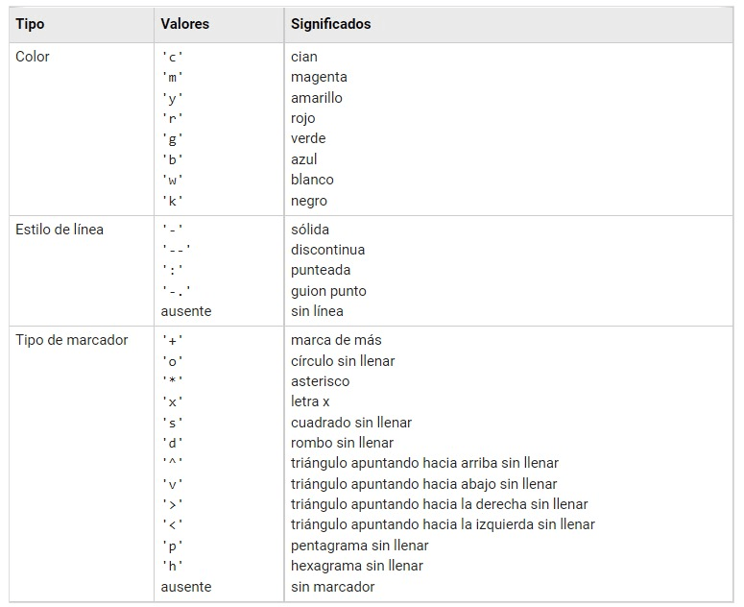Viewport: 744px width, 607px height.
Task: Click the 'Valores' column header
Action: (185, 23)
